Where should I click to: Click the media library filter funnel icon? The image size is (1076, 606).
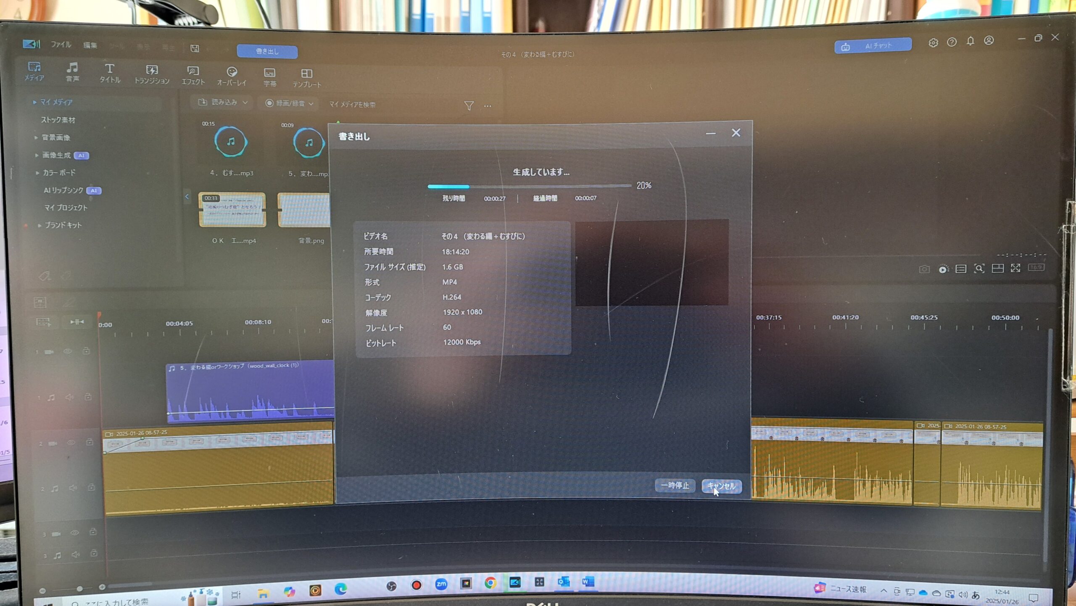(469, 105)
